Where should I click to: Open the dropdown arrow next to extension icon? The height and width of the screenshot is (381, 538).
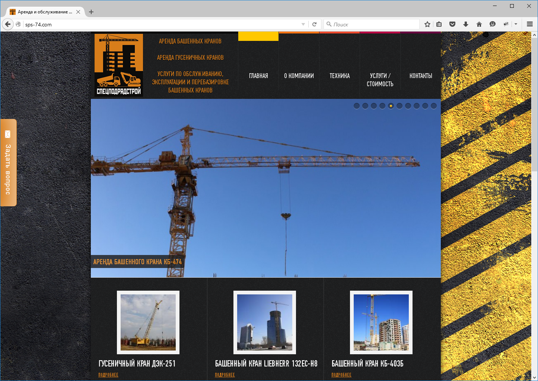point(516,24)
